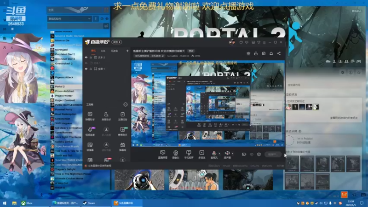368x207 pixels.
Task: Open streaming settings gear in bottom toolbar
Action: pyautogui.click(x=259, y=154)
